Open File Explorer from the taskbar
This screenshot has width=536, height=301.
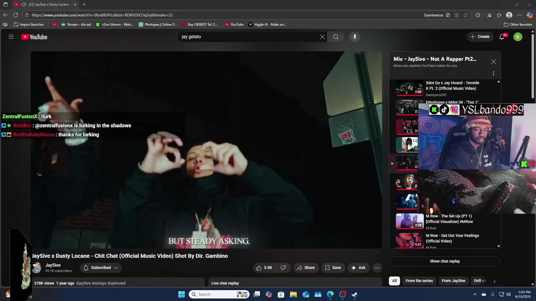tap(294, 294)
